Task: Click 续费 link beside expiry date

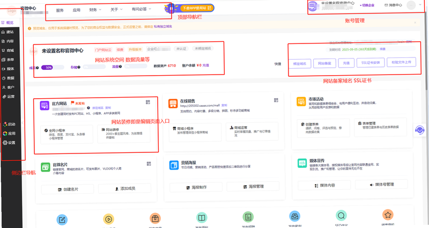Action: click(382, 49)
